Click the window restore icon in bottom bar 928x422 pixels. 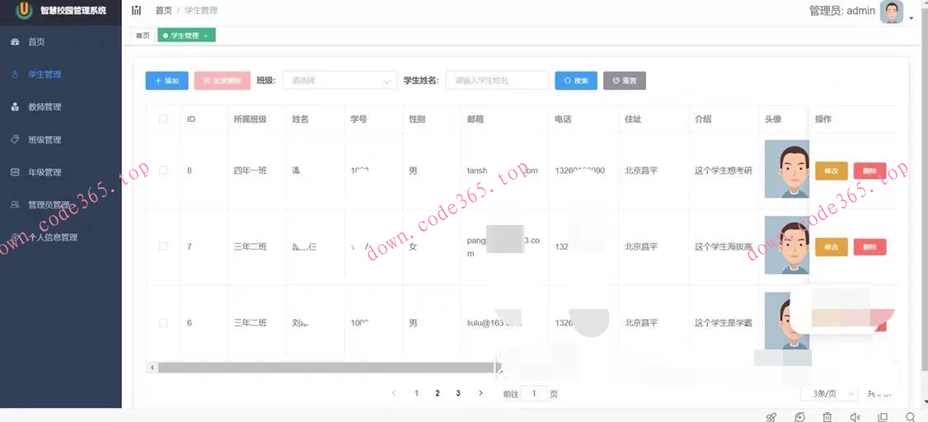coord(883,417)
